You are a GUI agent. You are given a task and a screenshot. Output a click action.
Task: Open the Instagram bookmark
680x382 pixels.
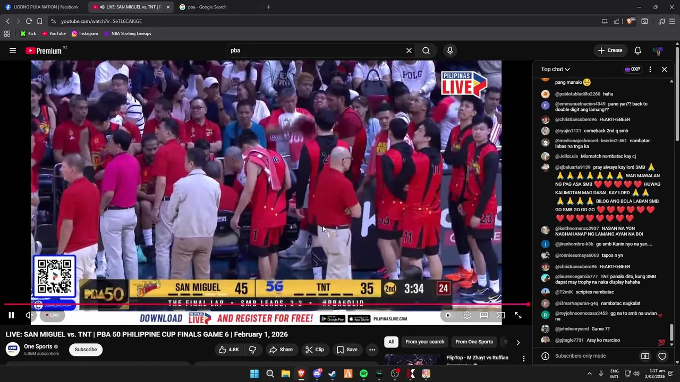coord(84,33)
